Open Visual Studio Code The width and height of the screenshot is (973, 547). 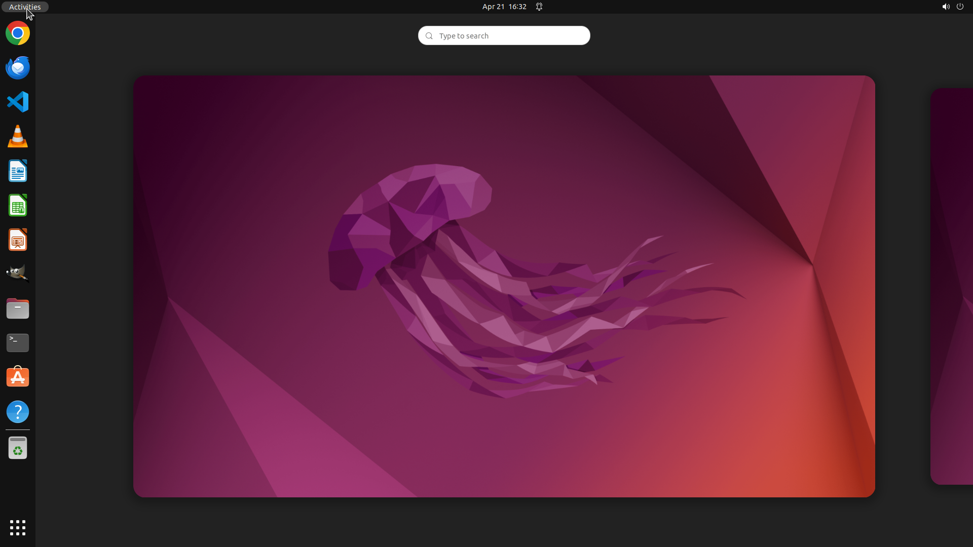point(18,102)
